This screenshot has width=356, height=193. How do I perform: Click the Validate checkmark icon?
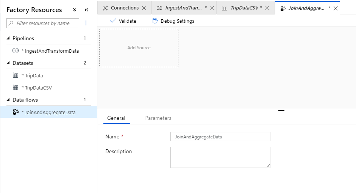tap(113, 21)
